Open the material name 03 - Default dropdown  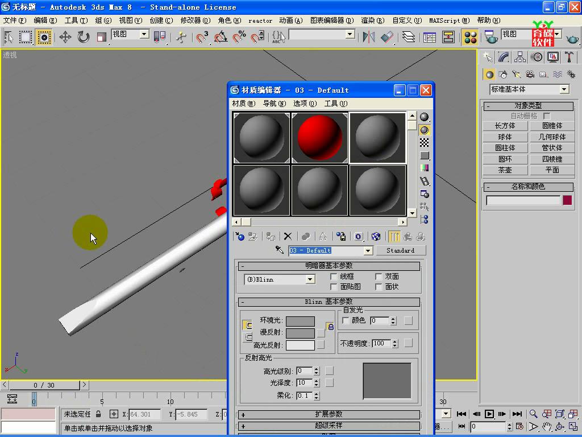click(x=368, y=250)
